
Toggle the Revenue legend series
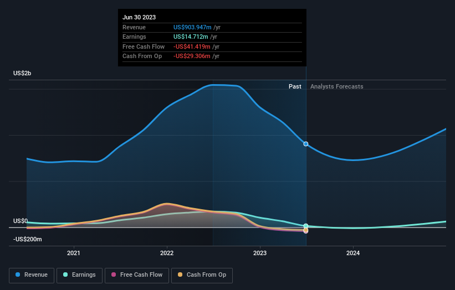(x=32, y=275)
